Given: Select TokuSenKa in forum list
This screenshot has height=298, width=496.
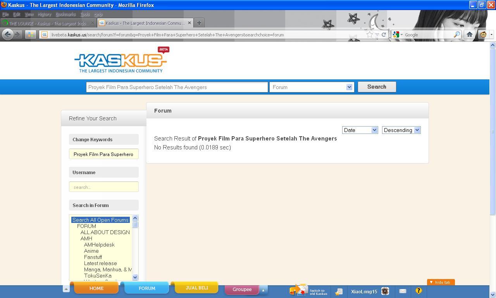Looking at the screenshot, I should click(x=98, y=276).
